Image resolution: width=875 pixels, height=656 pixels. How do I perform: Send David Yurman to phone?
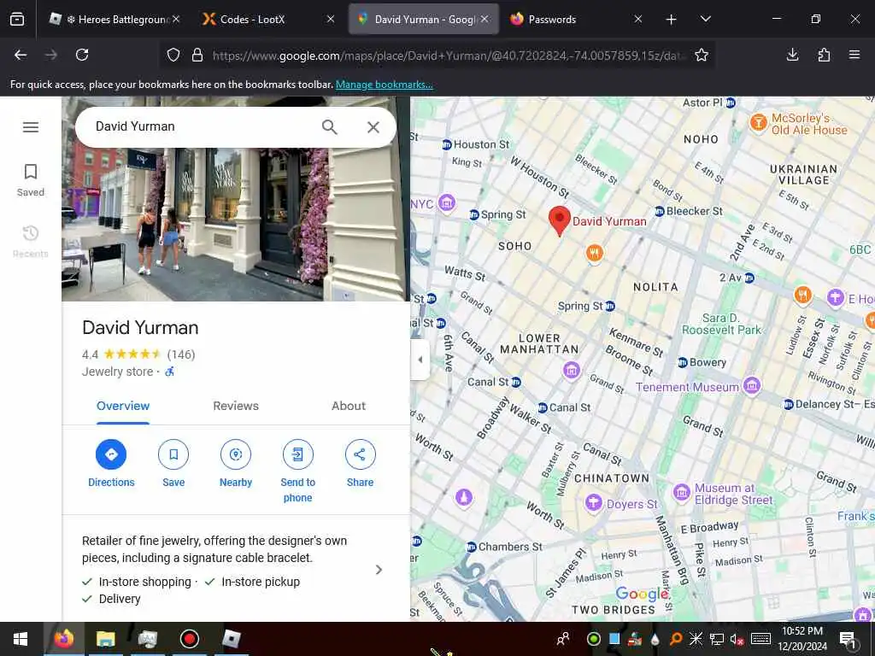(x=297, y=471)
